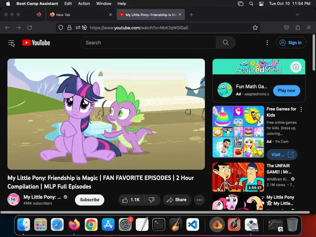Image resolution: width=316 pixels, height=237 pixels.
Task: Open YouTube settings three-dot menu
Action: [267, 43]
